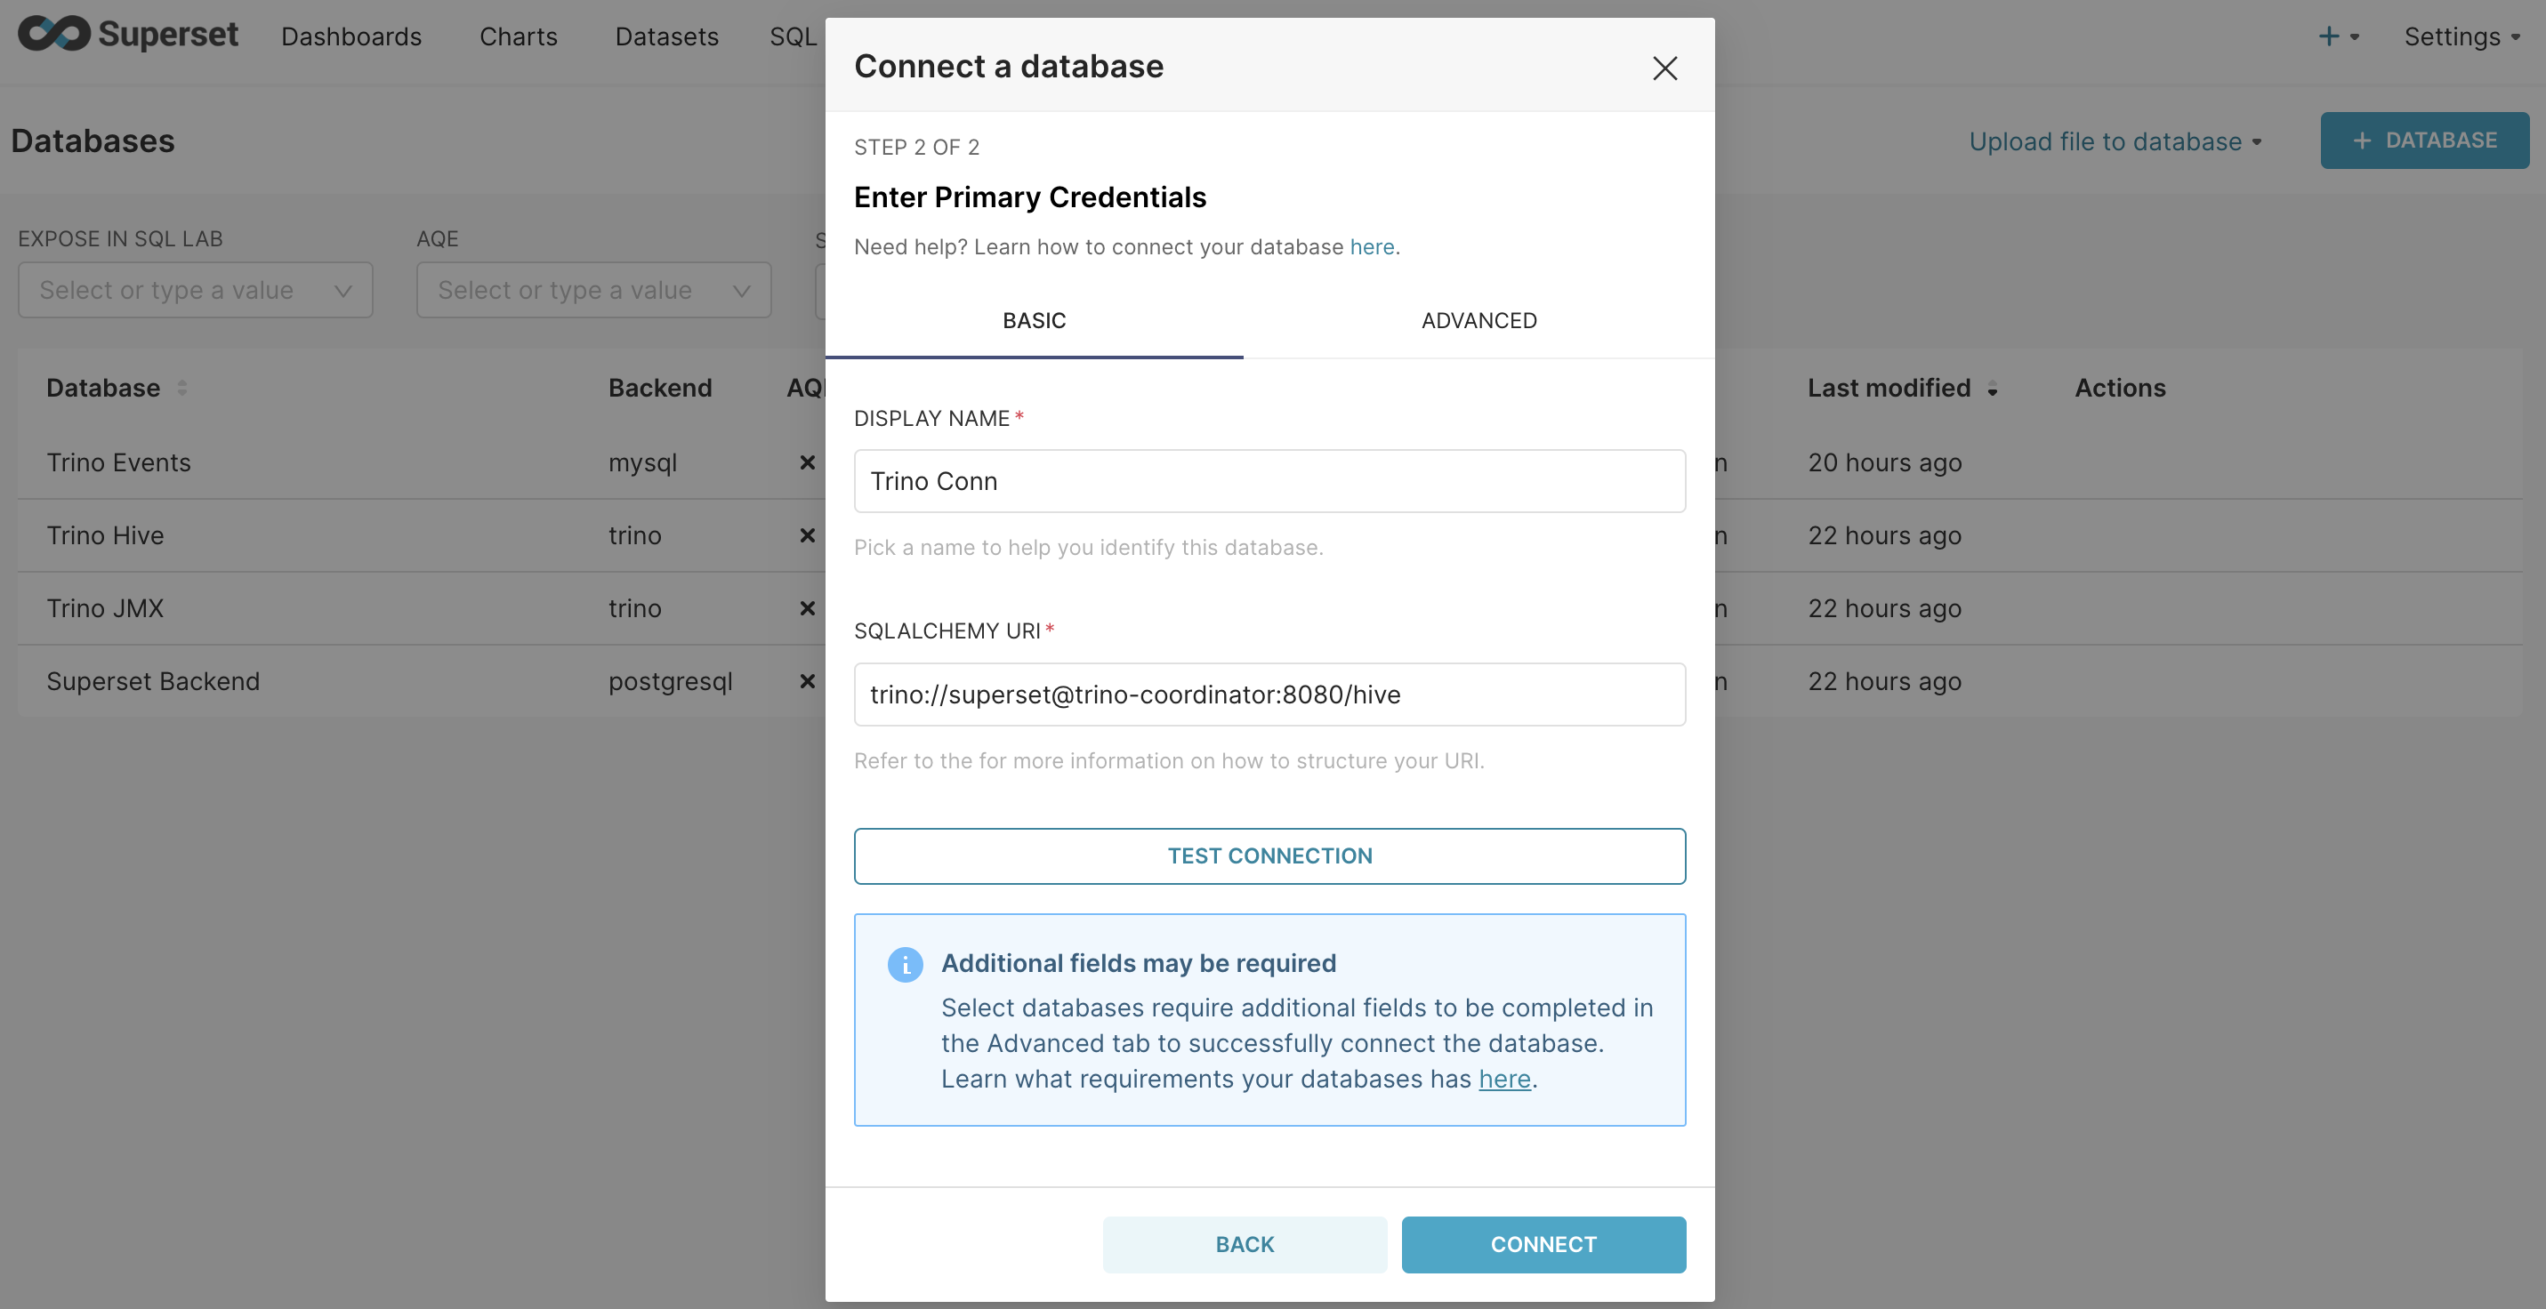Click AQE cross icon for Trino Events
The height and width of the screenshot is (1309, 2546).
pyautogui.click(x=808, y=462)
